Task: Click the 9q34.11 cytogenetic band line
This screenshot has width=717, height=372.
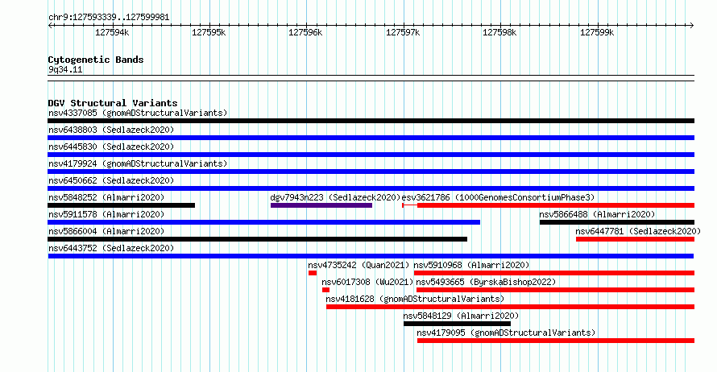Action: [x=371, y=78]
